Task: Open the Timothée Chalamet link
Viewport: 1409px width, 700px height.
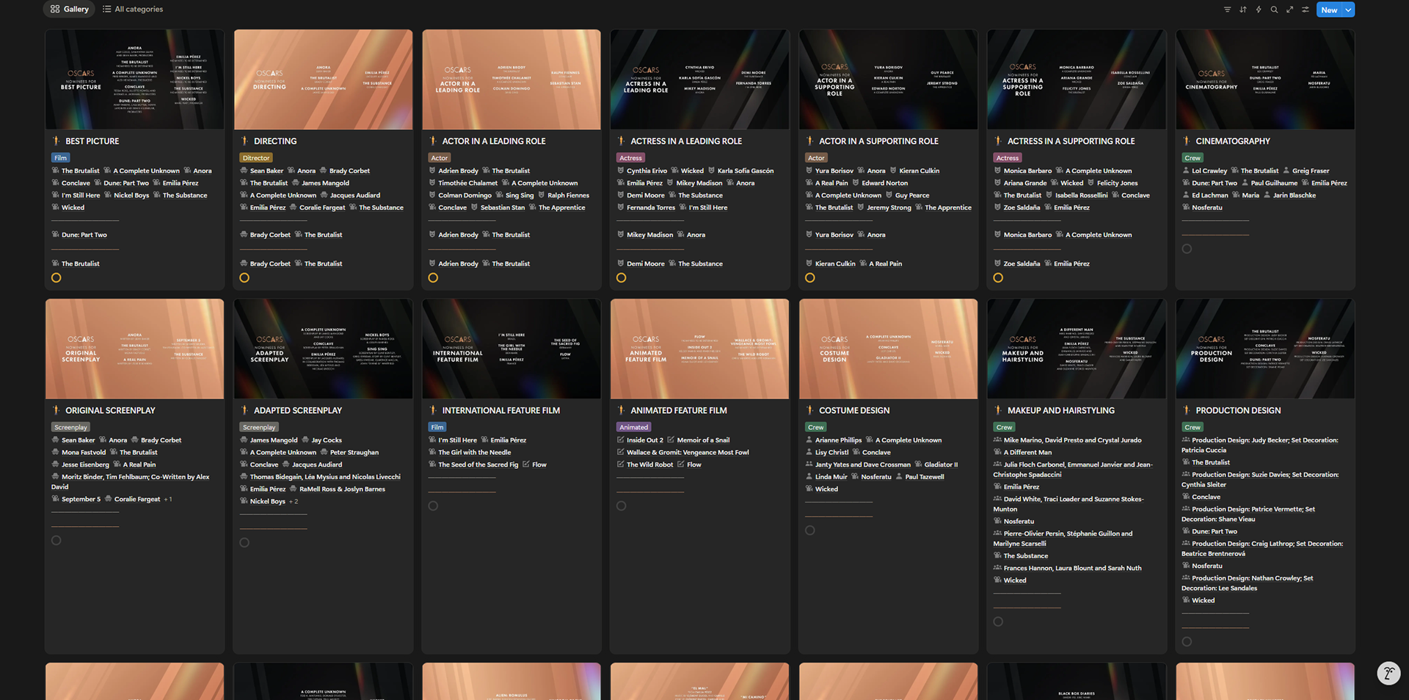Action: [468, 183]
